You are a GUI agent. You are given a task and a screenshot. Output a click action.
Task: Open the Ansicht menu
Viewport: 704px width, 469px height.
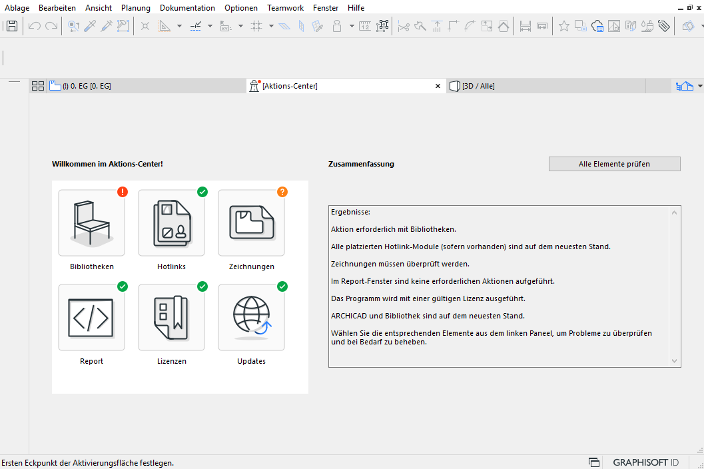[99, 7]
